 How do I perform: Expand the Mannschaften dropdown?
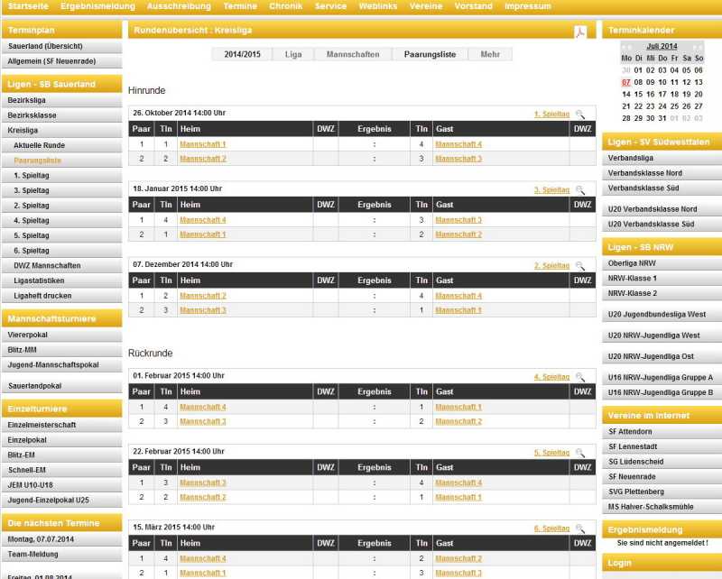click(352, 54)
